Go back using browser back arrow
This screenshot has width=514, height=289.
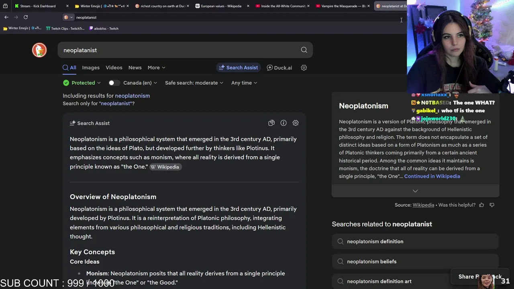click(6, 17)
